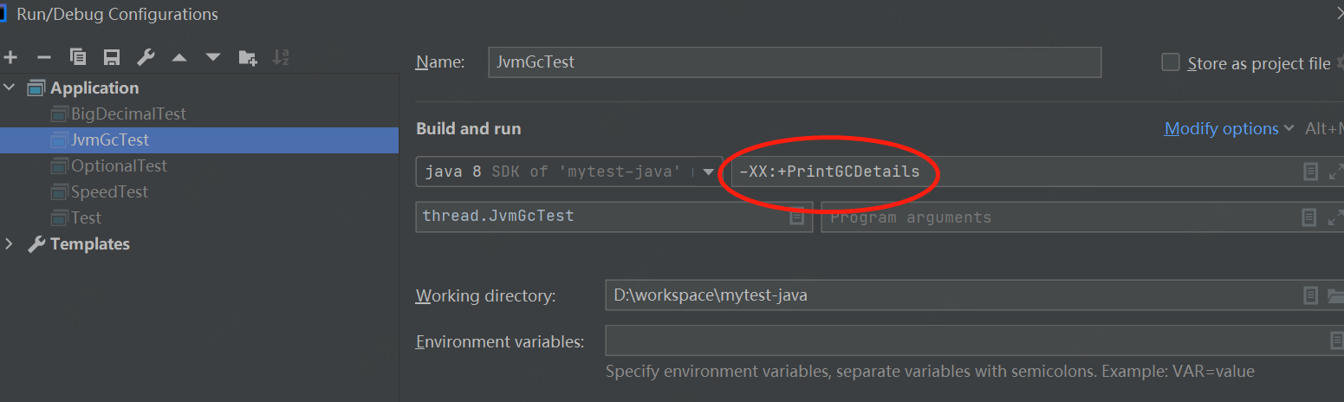The image size is (1344, 402).
Task: Open VM options text editor icon
Action: [x=1311, y=172]
